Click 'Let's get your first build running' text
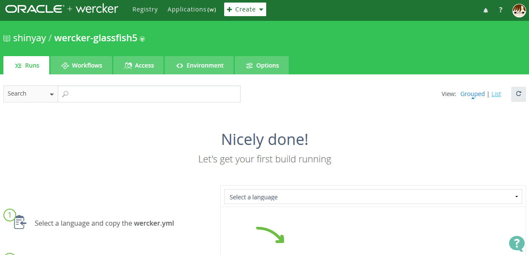The height and width of the screenshot is (255, 529). click(264, 159)
